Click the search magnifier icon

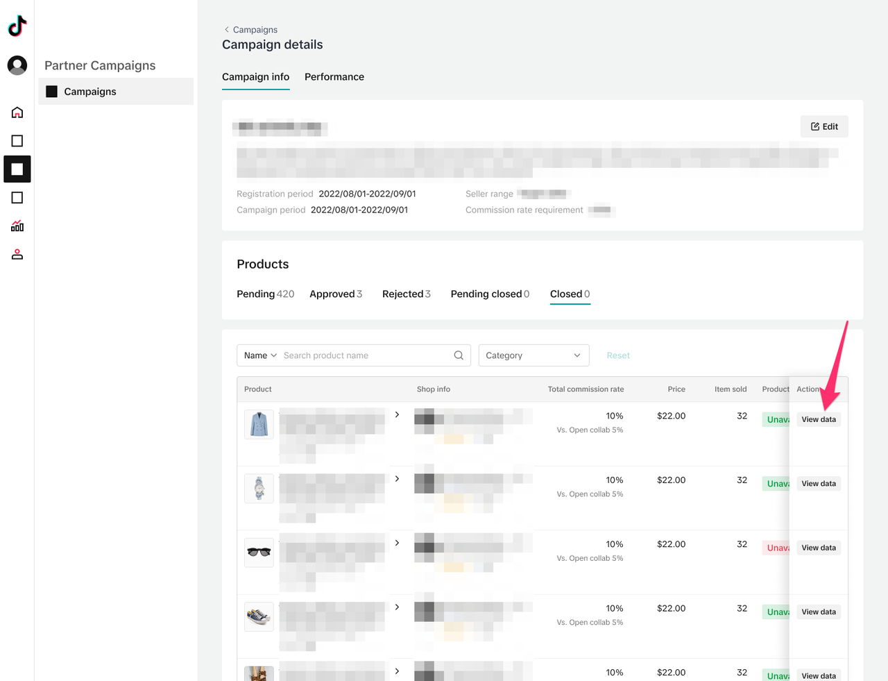click(459, 355)
